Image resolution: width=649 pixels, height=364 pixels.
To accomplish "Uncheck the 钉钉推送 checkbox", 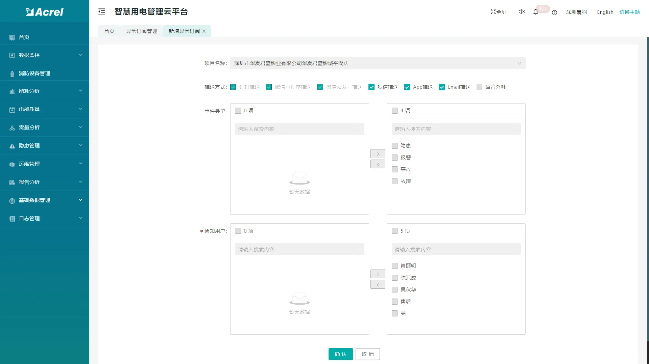I will point(233,87).
